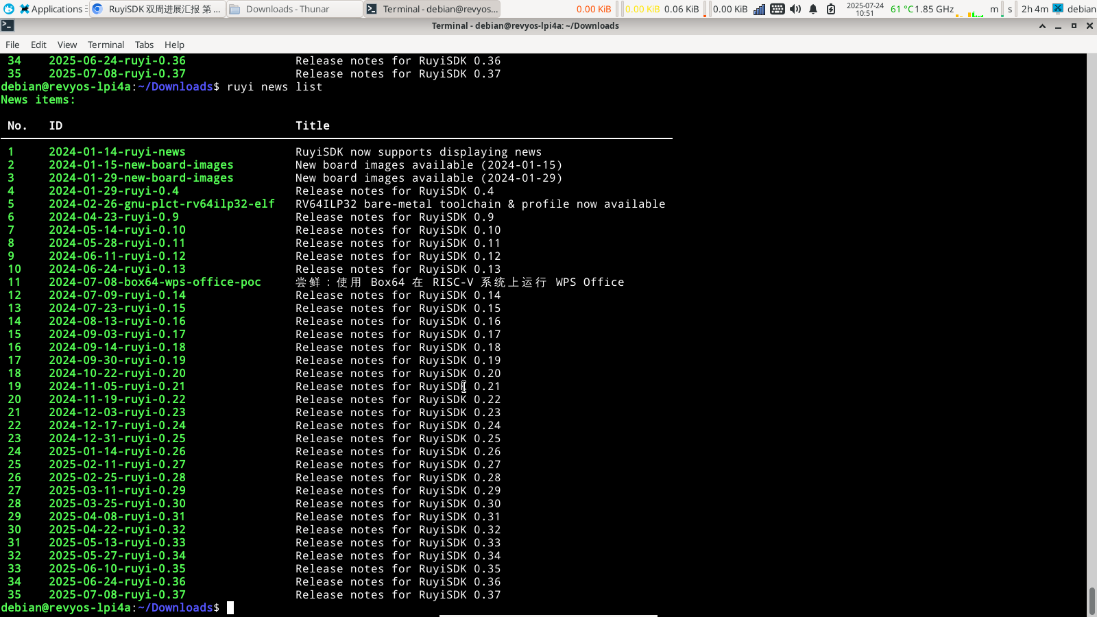Switch to the RuyiSDK browser window
This screenshot has height=617, width=1097.
tap(157, 9)
